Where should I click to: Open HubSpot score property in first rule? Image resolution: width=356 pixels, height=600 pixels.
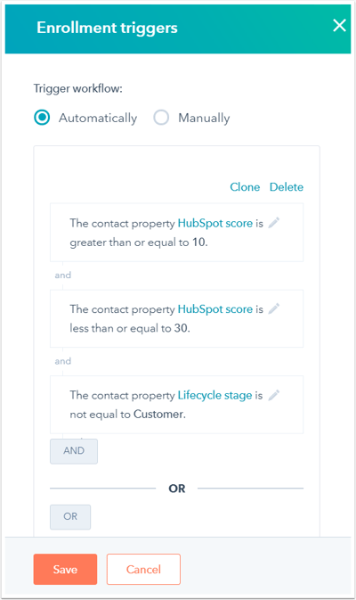point(215,223)
